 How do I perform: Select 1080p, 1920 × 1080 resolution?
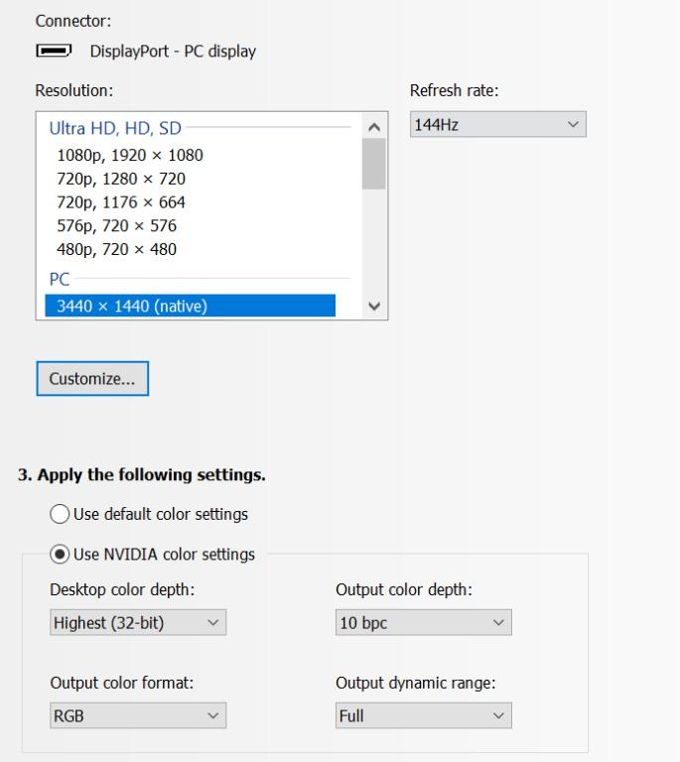130,155
